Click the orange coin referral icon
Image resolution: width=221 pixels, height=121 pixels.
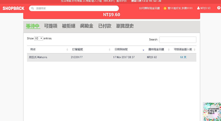[165, 8]
